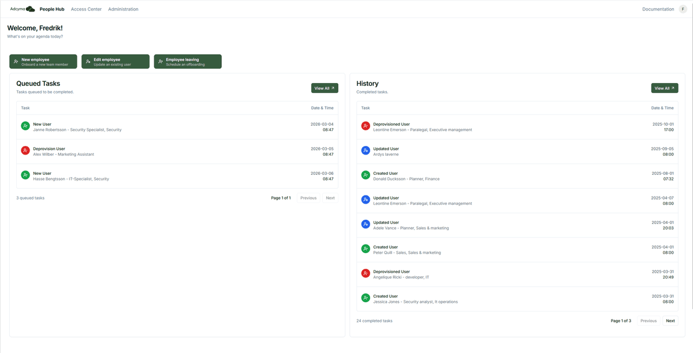Click red Deprovisioned icon for Angelique Ricki

(x=365, y=273)
